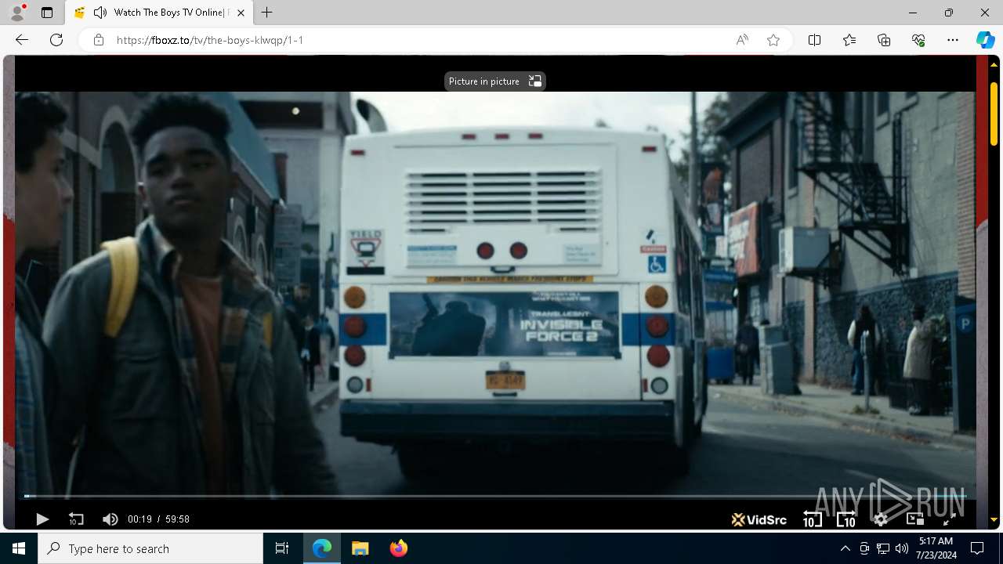Toggle player picture-in-picture mode icon

[x=914, y=519]
